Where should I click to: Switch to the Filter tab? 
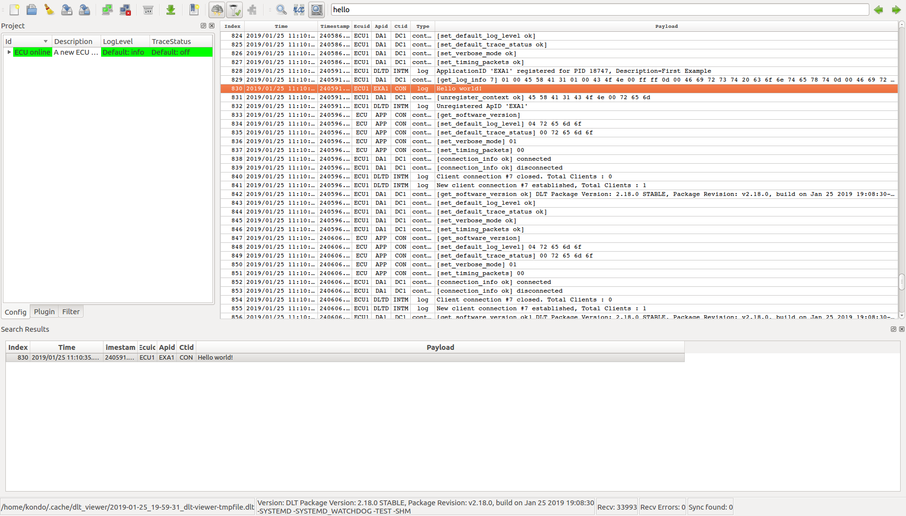71,312
